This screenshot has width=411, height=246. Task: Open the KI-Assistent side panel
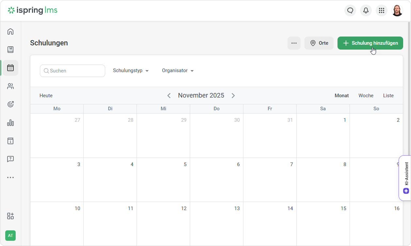tap(406, 178)
